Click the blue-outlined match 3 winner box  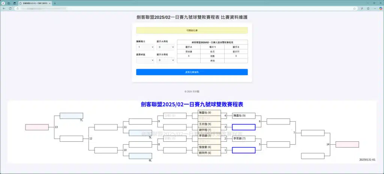point(244,127)
